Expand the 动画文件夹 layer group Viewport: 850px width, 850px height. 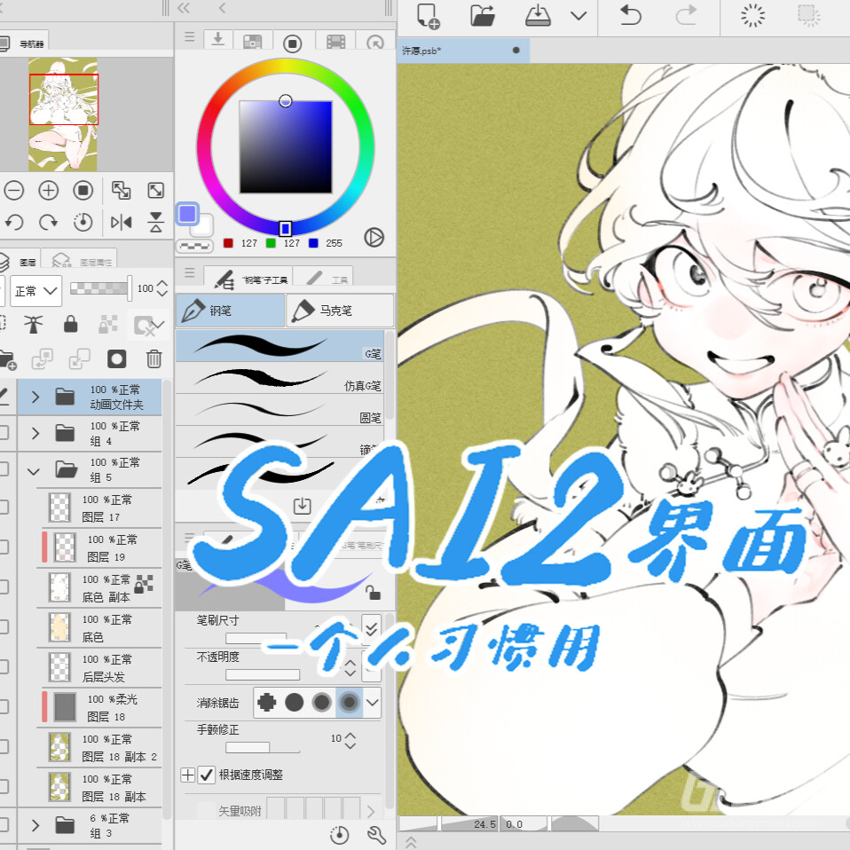click(34, 397)
